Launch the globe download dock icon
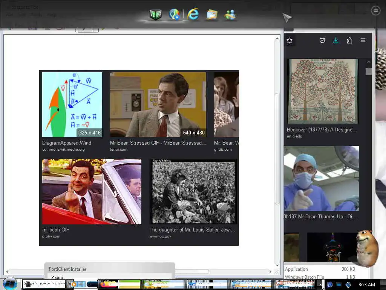This screenshot has width=386, height=290. [x=174, y=14]
